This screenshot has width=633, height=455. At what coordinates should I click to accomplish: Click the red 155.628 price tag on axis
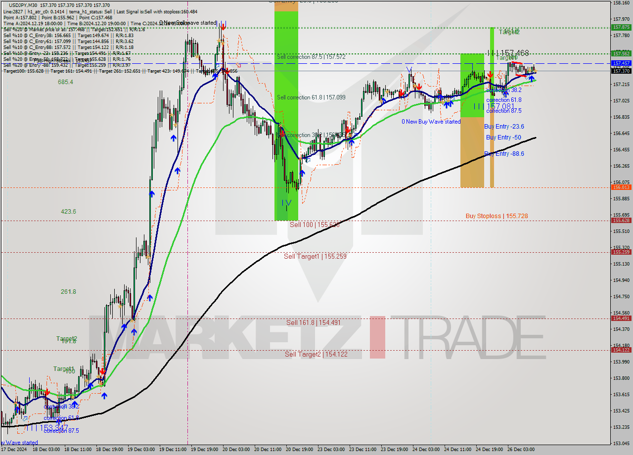click(621, 221)
